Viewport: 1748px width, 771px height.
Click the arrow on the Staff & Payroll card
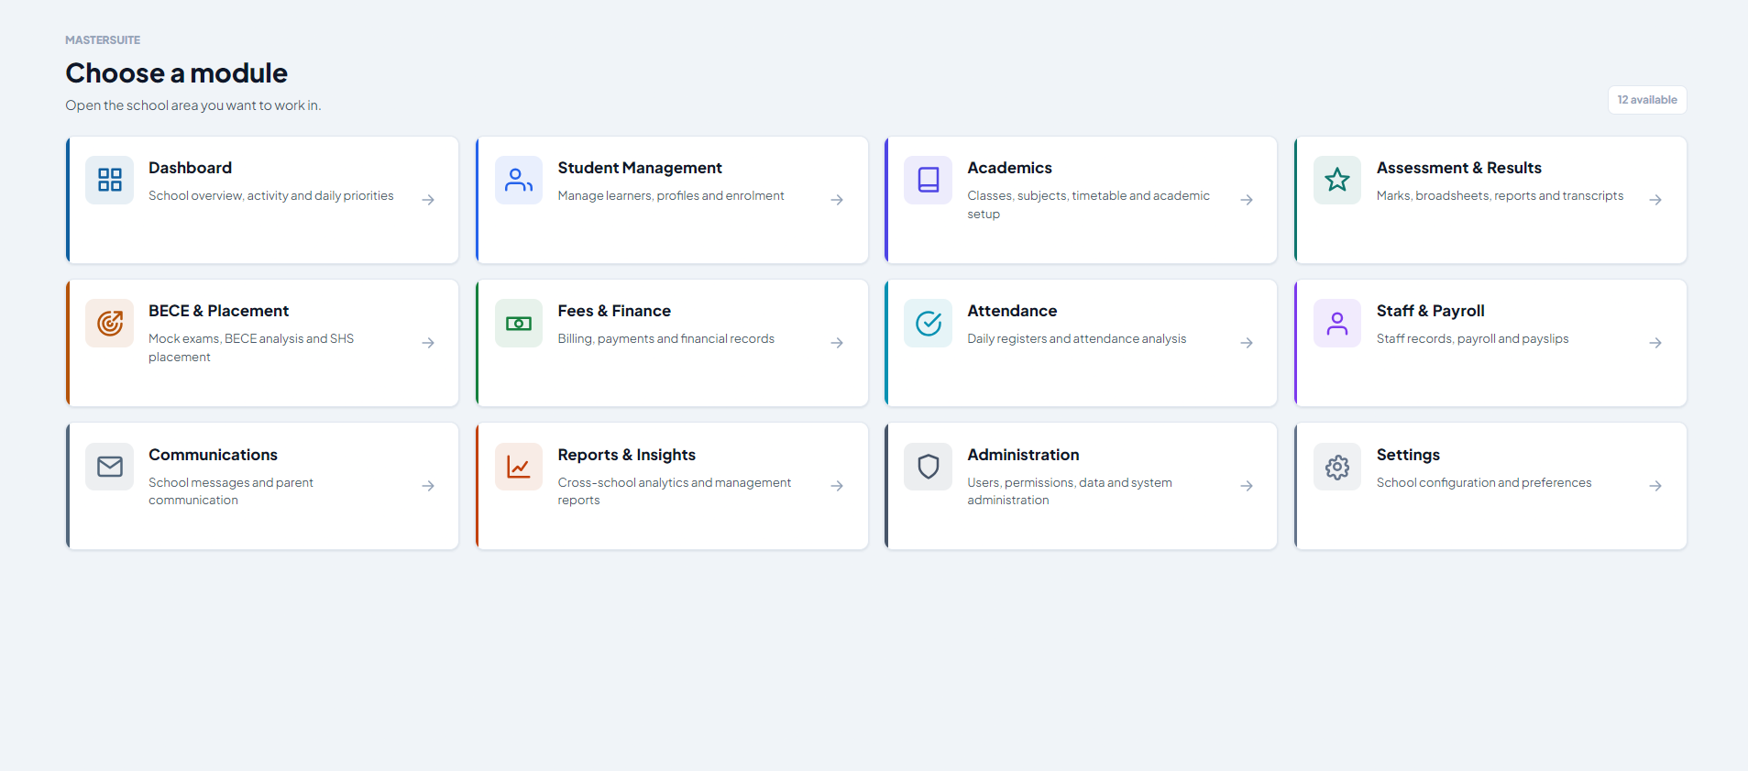point(1655,343)
